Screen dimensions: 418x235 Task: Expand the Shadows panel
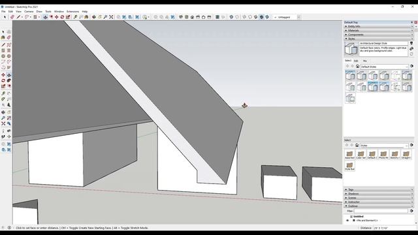(379, 194)
